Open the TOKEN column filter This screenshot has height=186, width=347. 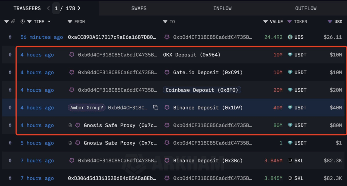click(x=289, y=22)
